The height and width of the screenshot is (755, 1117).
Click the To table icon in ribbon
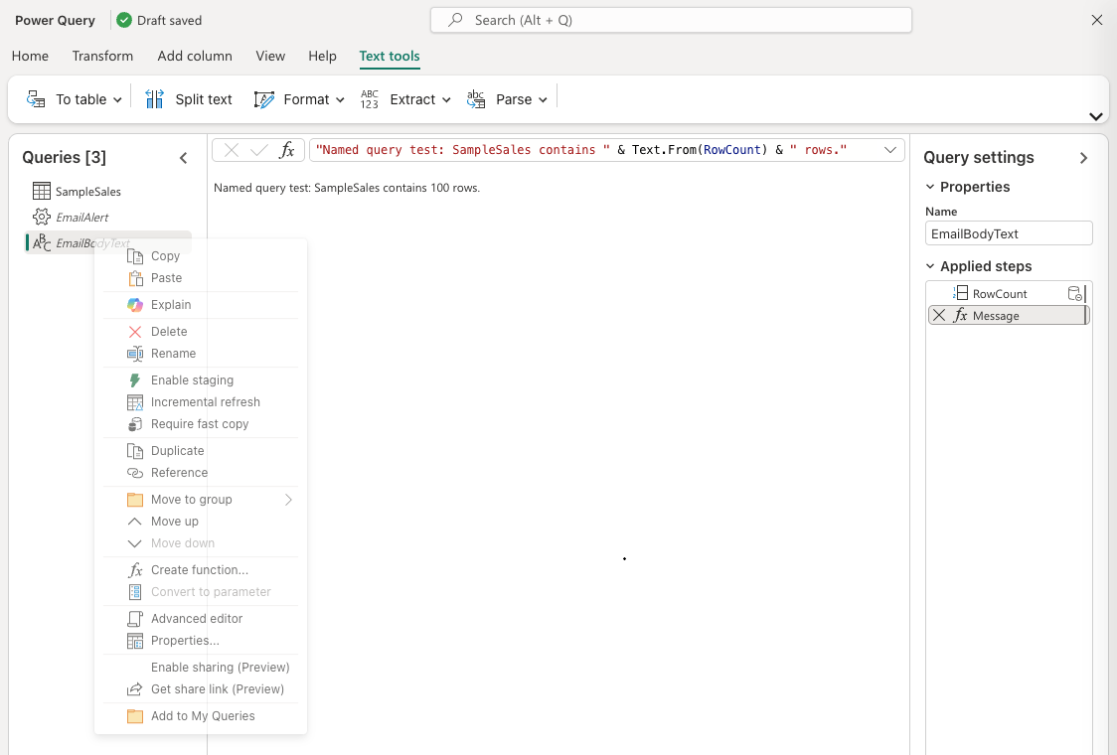pos(36,99)
